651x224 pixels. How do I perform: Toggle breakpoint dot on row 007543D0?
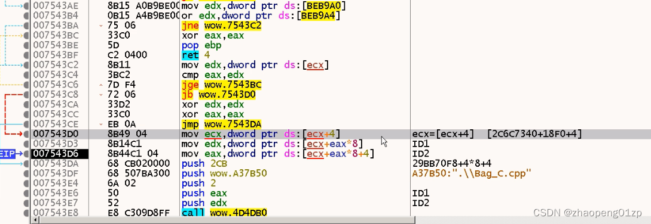(26, 134)
